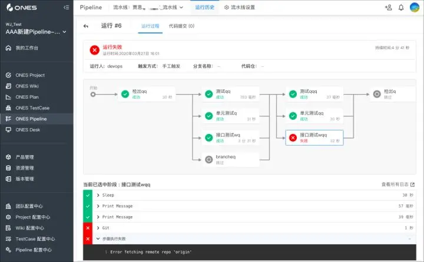The width and height of the screenshot is (424, 262).
Task: Open Wiki 配置中心 in sidebar
Action: pyautogui.click(x=37, y=228)
